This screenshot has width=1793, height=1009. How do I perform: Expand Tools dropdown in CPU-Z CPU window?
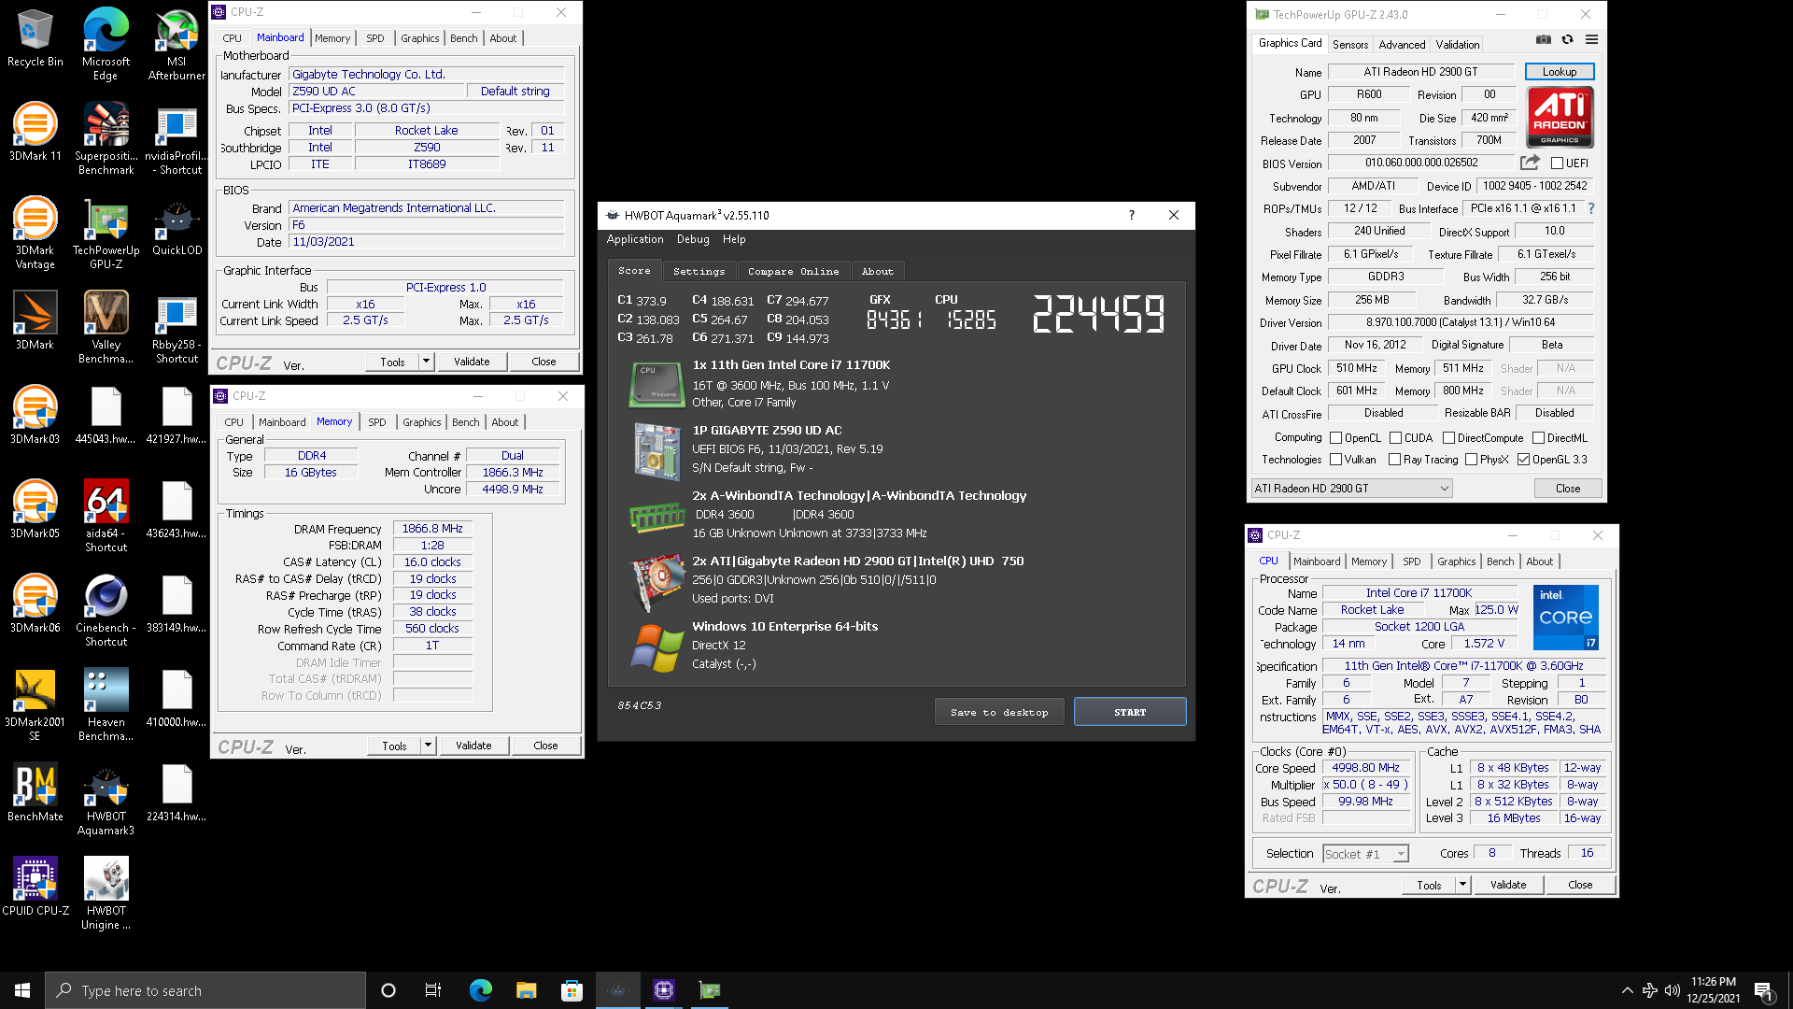(1462, 885)
